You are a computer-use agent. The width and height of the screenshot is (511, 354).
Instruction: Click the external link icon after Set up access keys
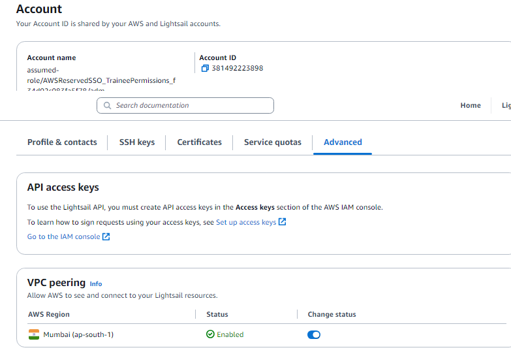click(282, 222)
